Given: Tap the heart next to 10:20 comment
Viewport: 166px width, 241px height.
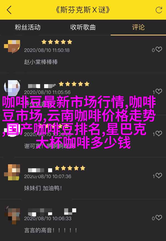Looking at the screenshot, I should coord(159,133).
